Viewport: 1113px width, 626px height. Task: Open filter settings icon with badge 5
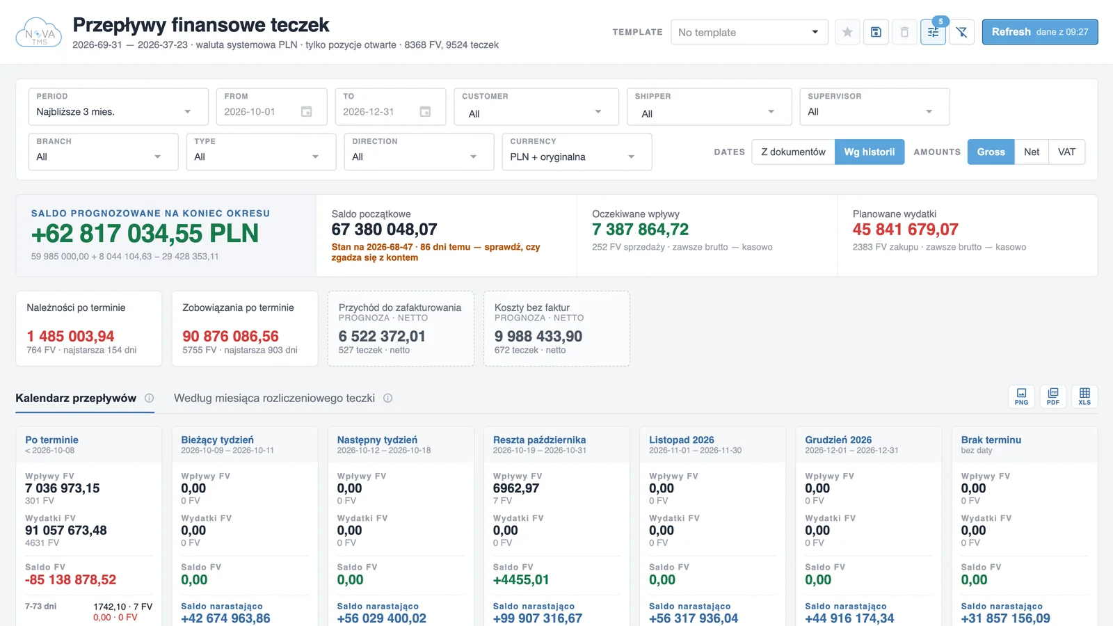[x=933, y=32]
